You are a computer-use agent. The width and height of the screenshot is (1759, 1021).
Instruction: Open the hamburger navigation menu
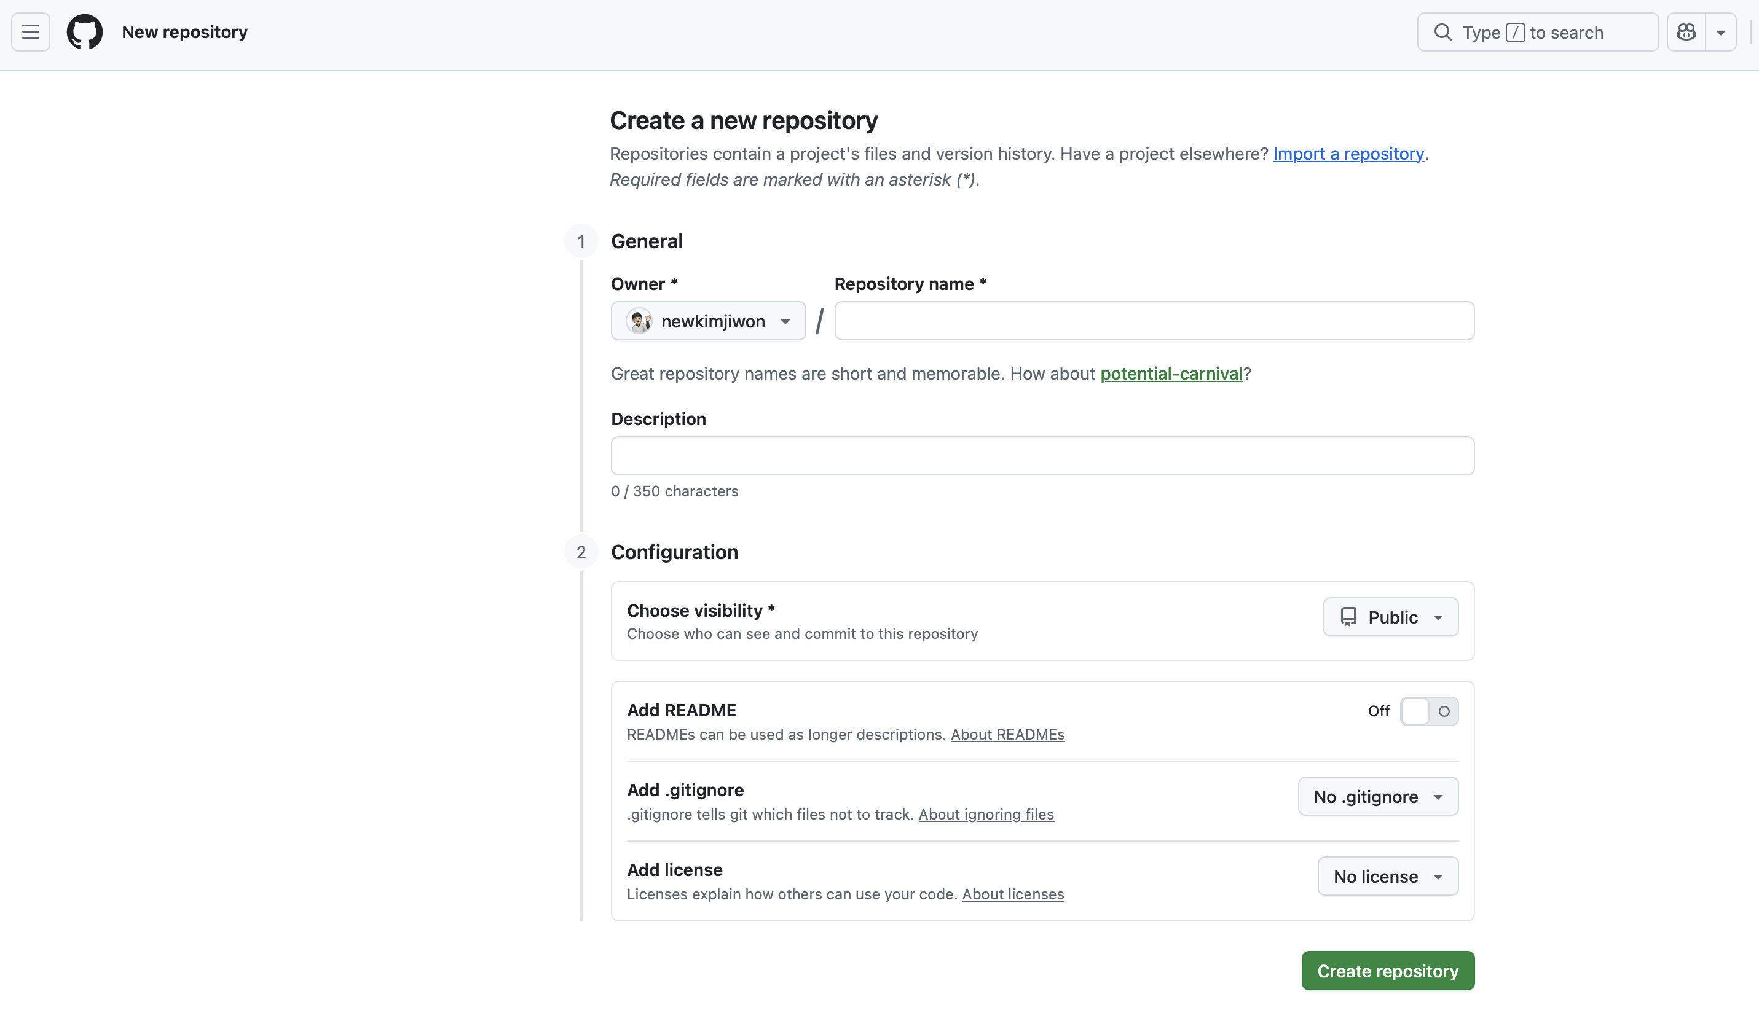point(31,32)
